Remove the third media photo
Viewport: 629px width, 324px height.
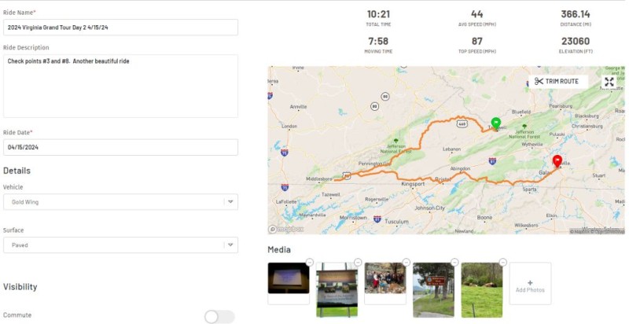pos(406,262)
